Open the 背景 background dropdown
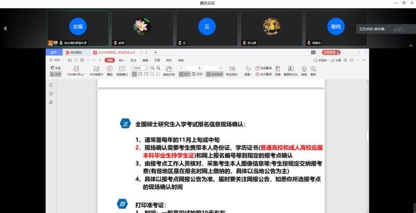 coord(248,74)
